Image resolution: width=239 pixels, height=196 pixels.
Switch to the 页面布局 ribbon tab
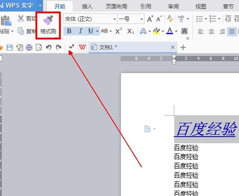(117, 7)
